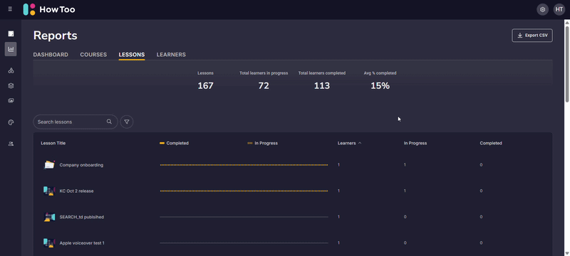Toggle the Completed legend in chart header
Viewport: 570px width, 256px height.
point(174,143)
